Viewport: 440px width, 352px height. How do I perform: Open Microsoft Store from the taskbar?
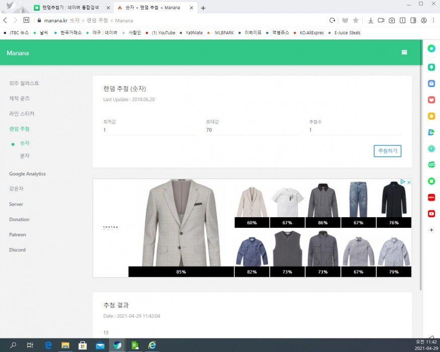82,345
